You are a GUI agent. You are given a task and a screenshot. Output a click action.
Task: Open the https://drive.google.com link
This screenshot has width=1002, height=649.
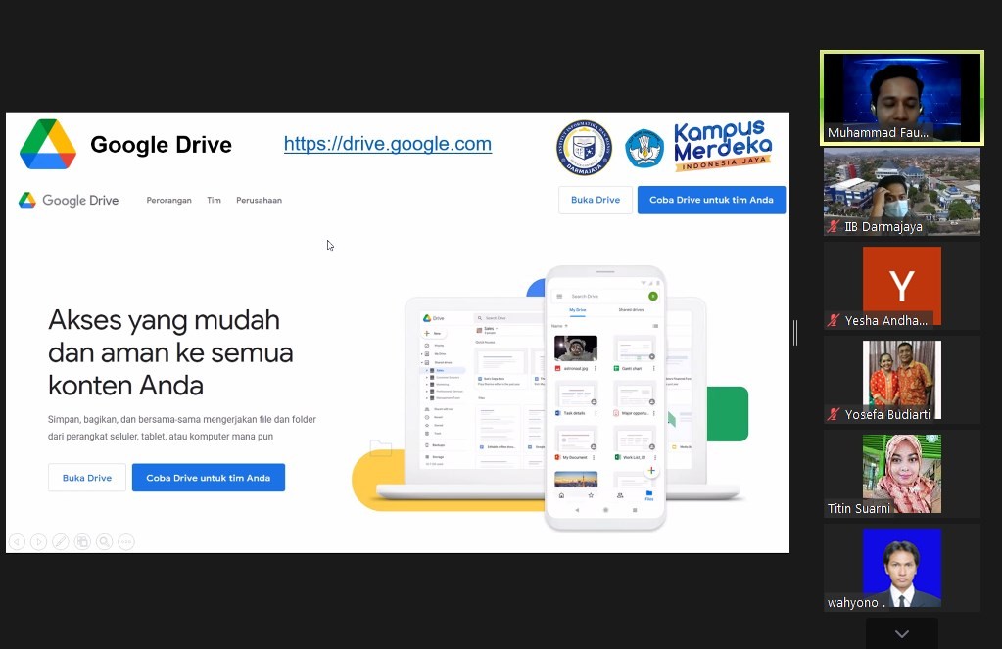[x=387, y=144]
